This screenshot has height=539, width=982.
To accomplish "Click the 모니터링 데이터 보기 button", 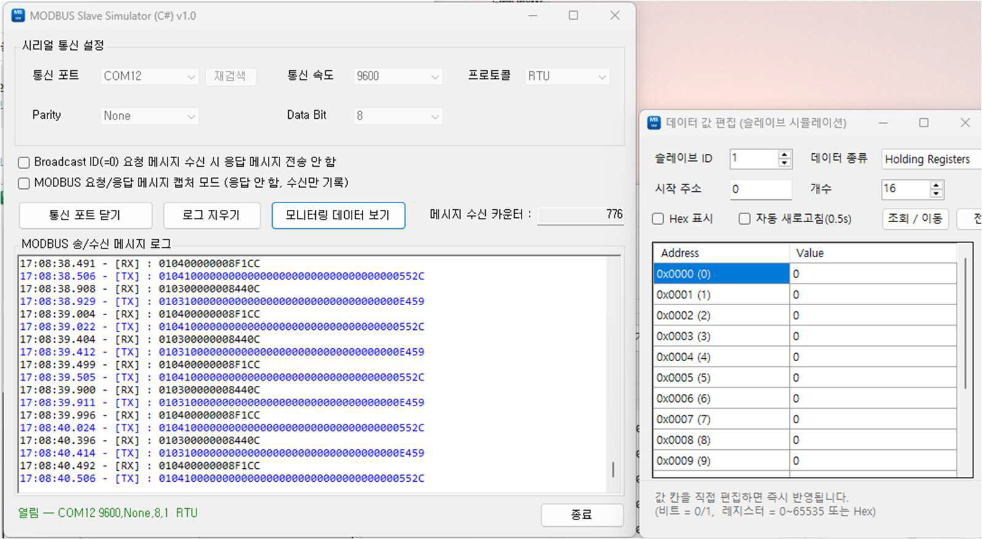I will 338,215.
